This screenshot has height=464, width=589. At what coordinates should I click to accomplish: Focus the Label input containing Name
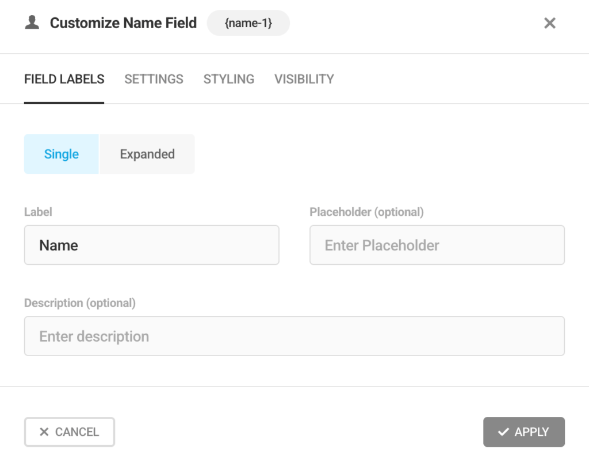pos(152,245)
